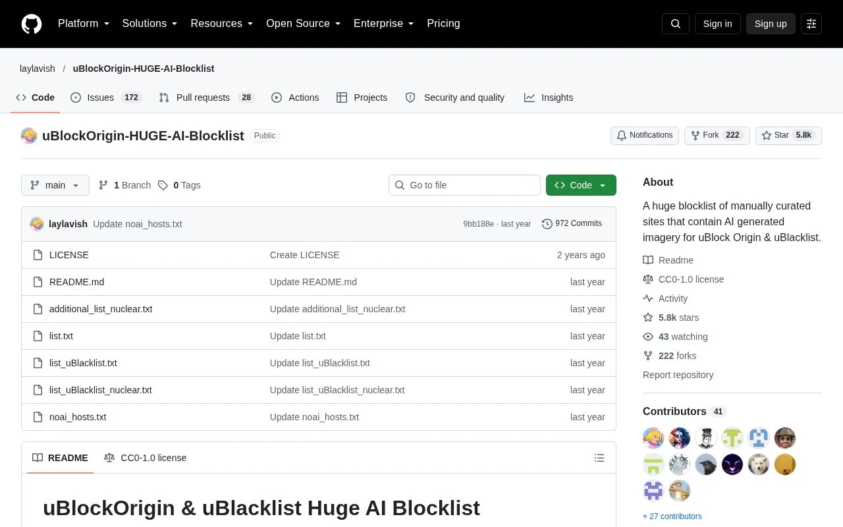Click the 0 Tags link
The height and width of the screenshot is (527, 843).
tap(179, 185)
